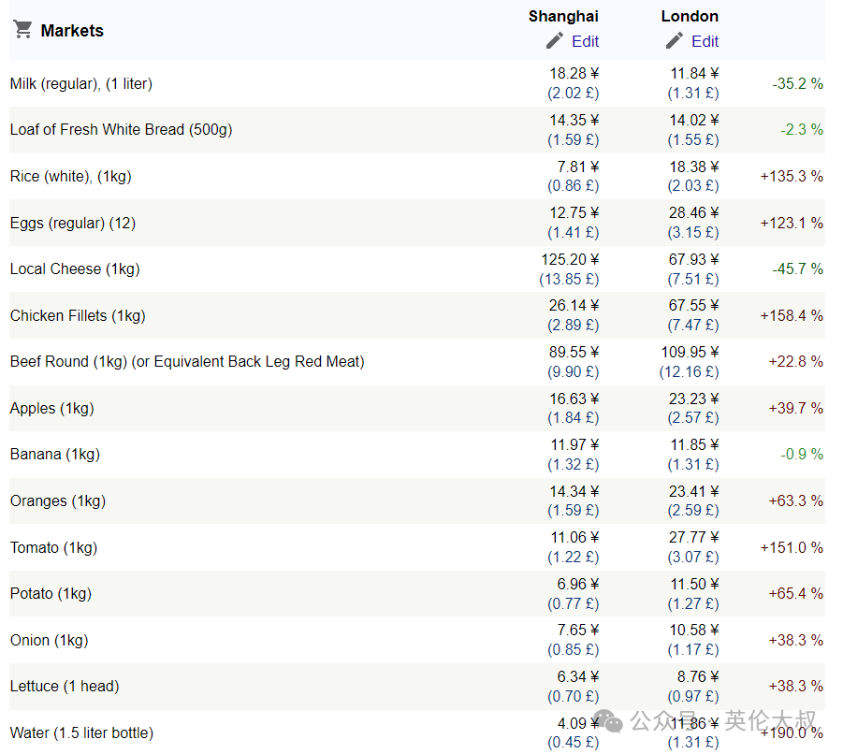Select the Markets section heading
Image resolution: width=843 pixels, height=754 pixels.
coord(72,31)
